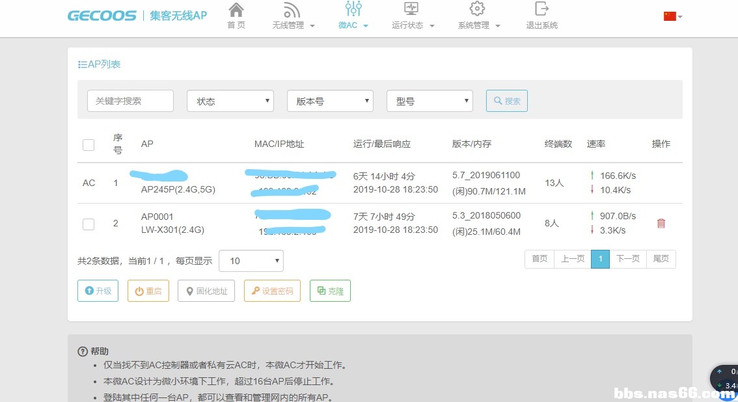Click the 运行/最后响应 column header
This screenshot has width=738, height=402.
382,144
